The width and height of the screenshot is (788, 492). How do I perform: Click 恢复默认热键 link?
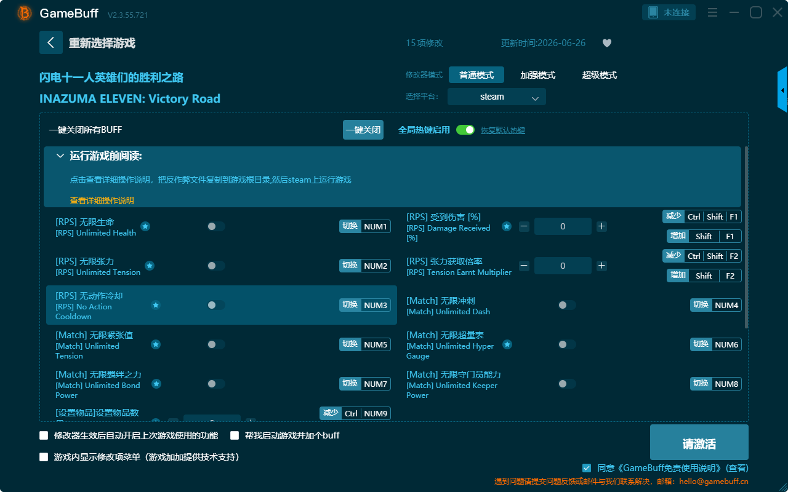(503, 130)
